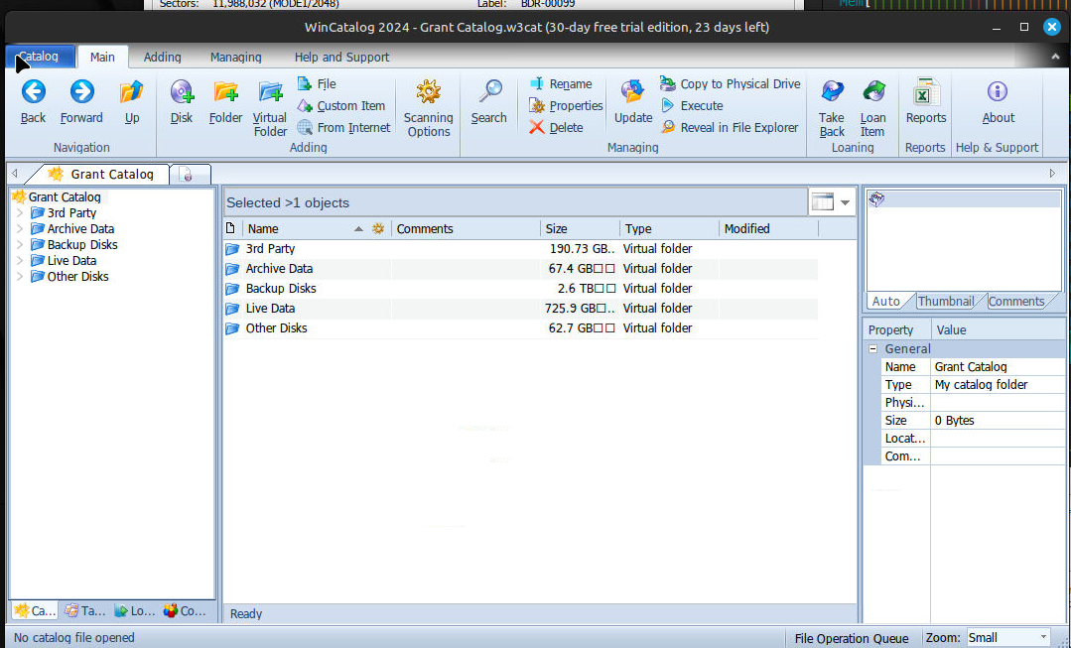Select the Grant Catalog document tab

[101, 174]
